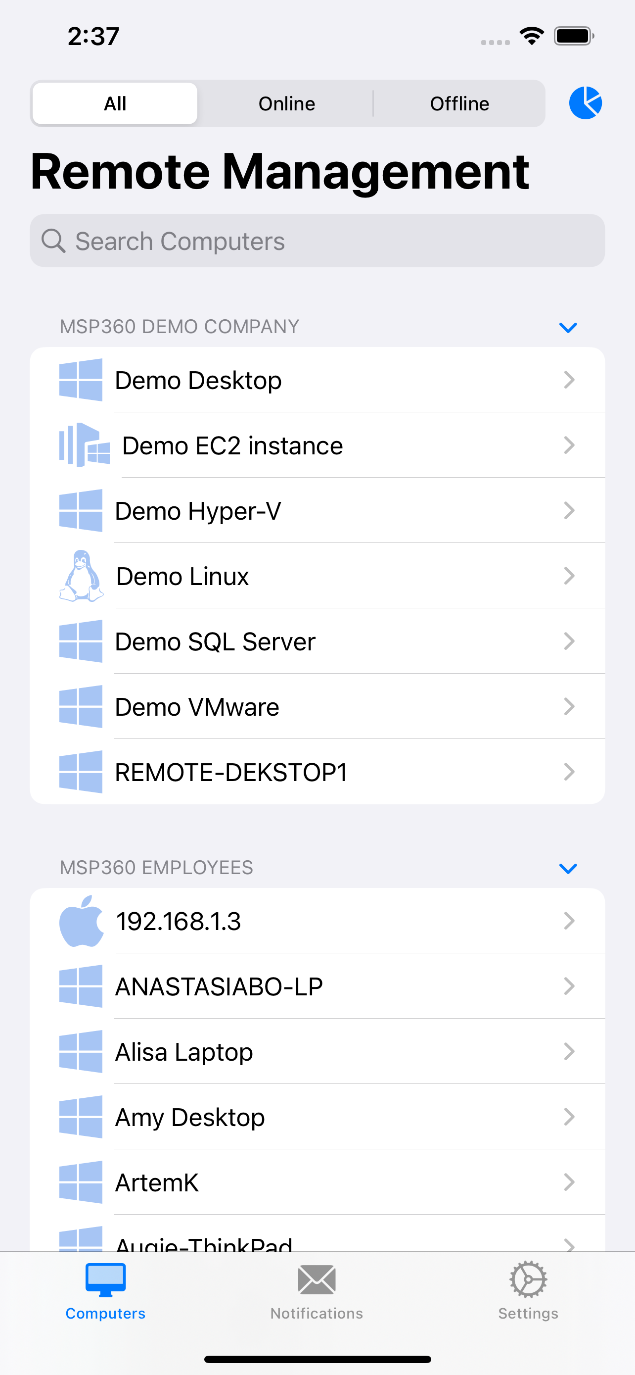
Task: Select the Demo EC2 instance name
Action: tap(232, 445)
